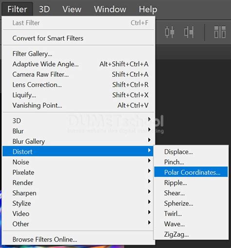The width and height of the screenshot is (231, 248).
Task: Choose Displace distort filter
Action: (x=191, y=152)
